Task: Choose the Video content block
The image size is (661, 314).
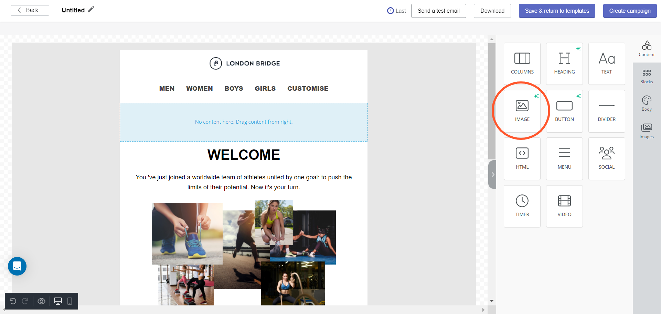Action: pos(564,206)
